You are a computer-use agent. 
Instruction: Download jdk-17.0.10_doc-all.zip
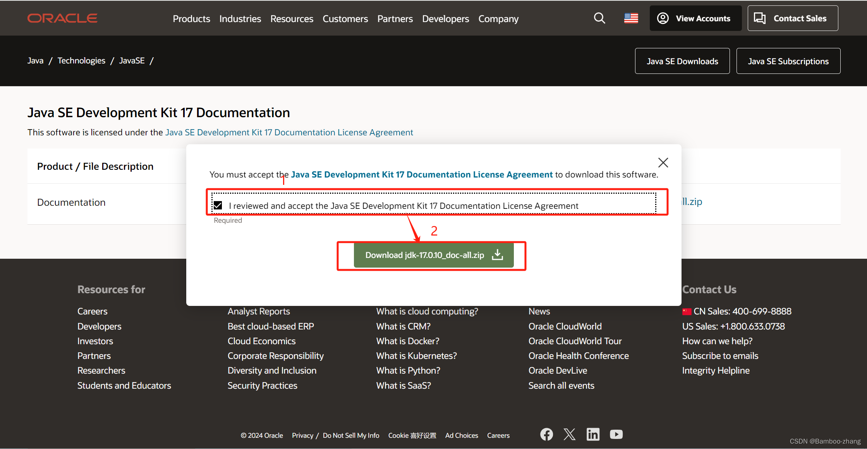click(x=434, y=255)
